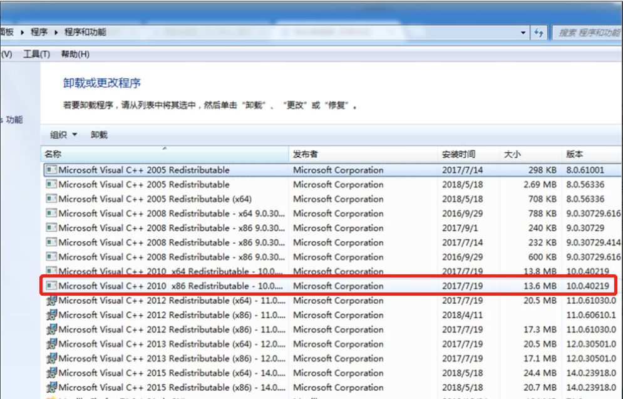623x399 pixels.
Task: Sort list by 大小 column header
Action: pyautogui.click(x=530, y=154)
